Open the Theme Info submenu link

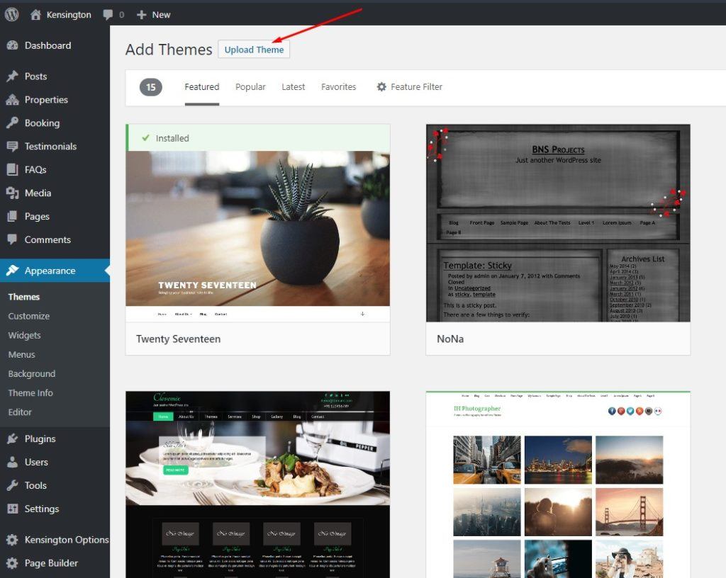[x=30, y=393]
